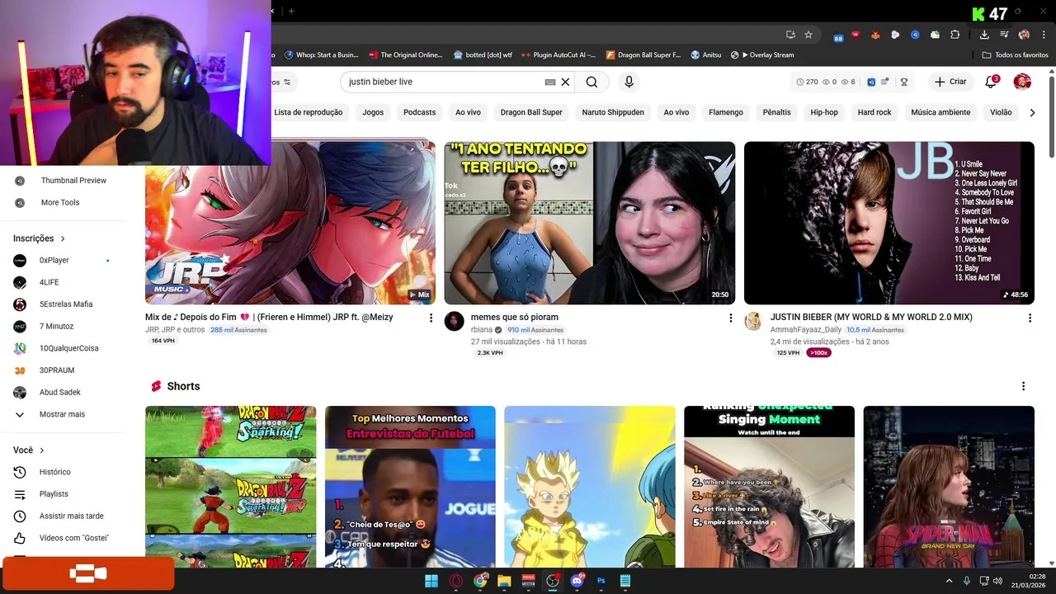Open the Chrome extensions puzzle icon

pos(955,35)
